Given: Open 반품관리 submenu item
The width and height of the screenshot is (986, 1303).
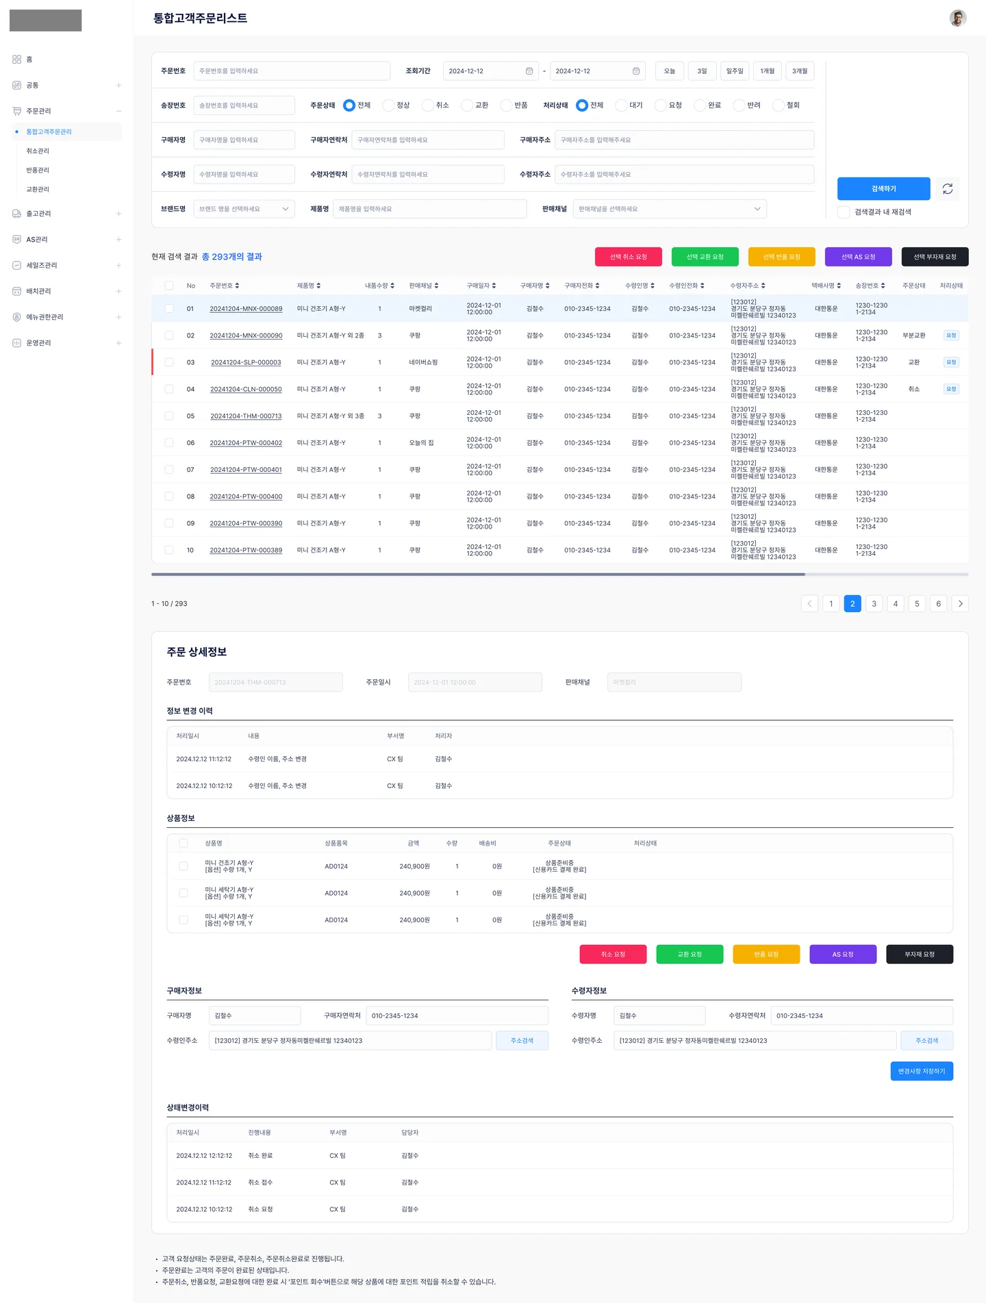Looking at the screenshot, I should (38, 170).
